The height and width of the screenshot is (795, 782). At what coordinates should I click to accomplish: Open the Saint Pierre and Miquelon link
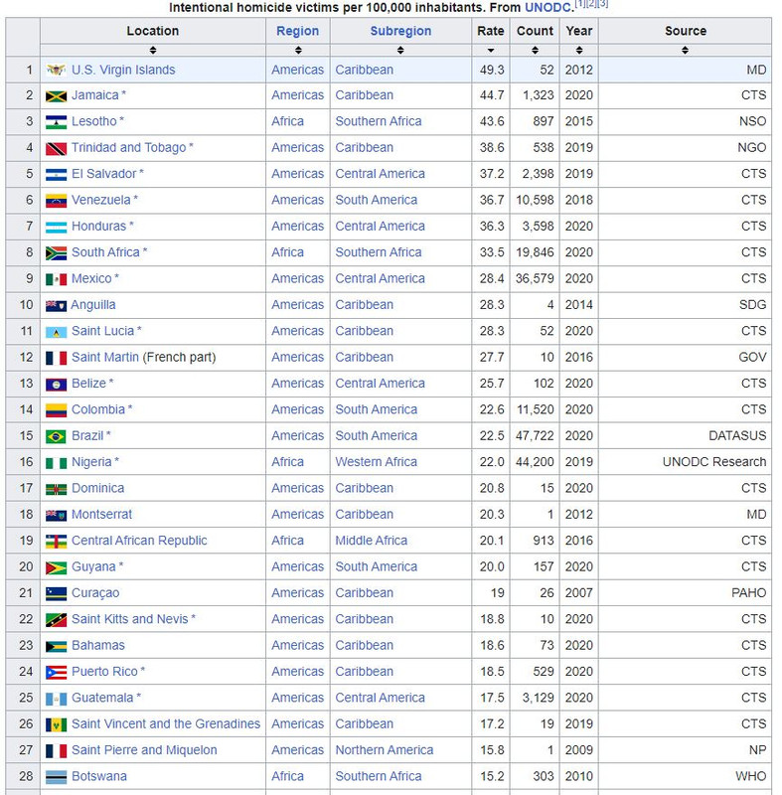[x=144, y=750]
